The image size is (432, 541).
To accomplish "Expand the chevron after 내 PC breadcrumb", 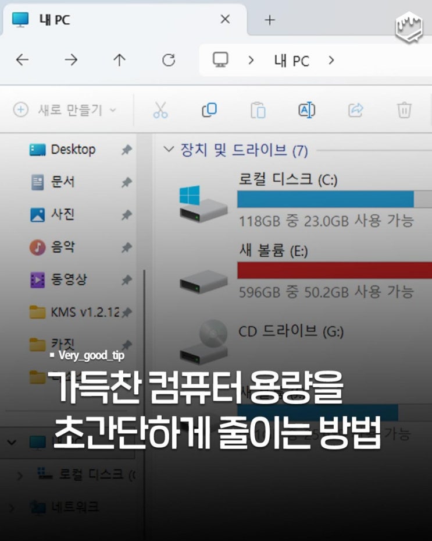I will (331, 61).
